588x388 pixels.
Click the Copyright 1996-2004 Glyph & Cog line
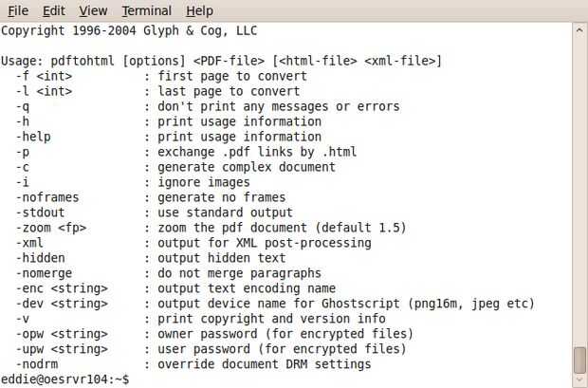click(129, 30)
